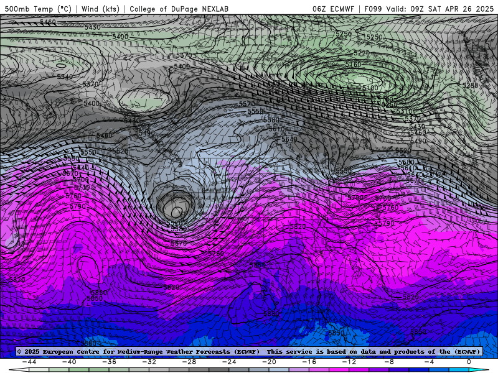
Task: Click the -40 colorbar label
Action: point(69,362)
